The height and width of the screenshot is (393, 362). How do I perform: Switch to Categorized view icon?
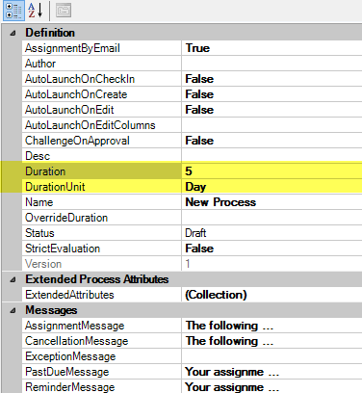(13, 11)
